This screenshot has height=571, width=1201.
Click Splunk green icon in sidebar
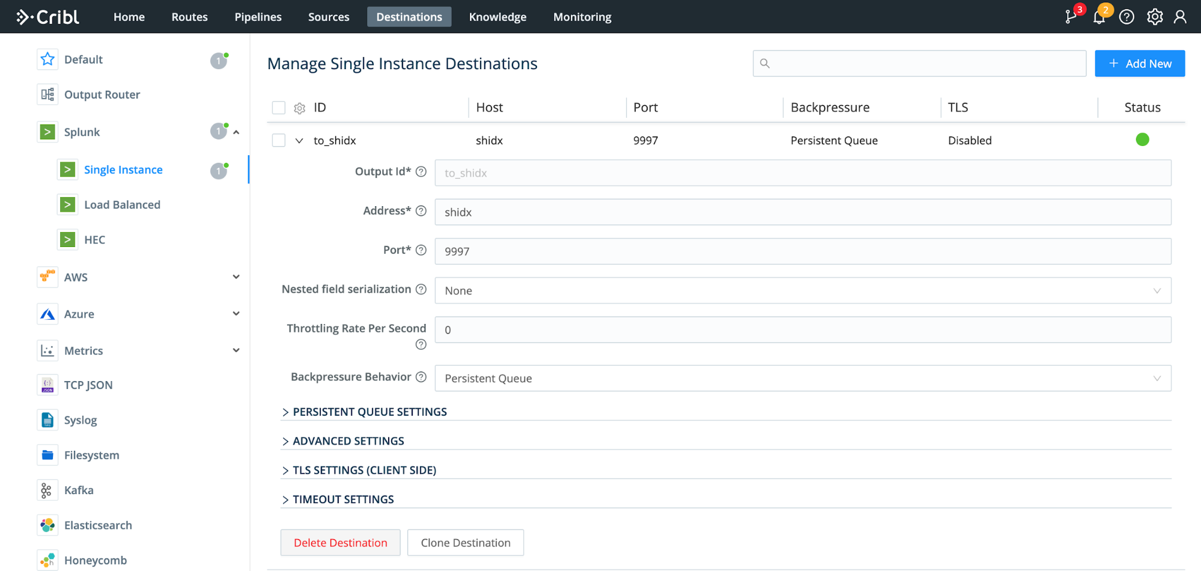(x=47, y=132)
